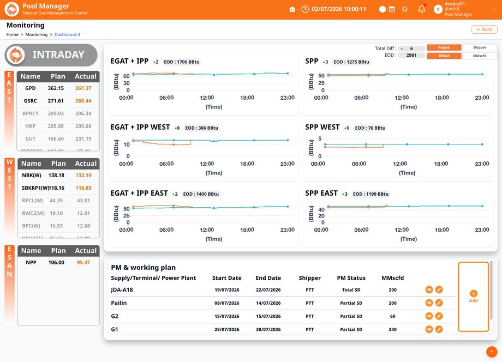The width and height of the screenshot is (502, 362).
Task: Click JDA-A18 Total SD status
Action: pyautogui.click(x=351, y=289)
